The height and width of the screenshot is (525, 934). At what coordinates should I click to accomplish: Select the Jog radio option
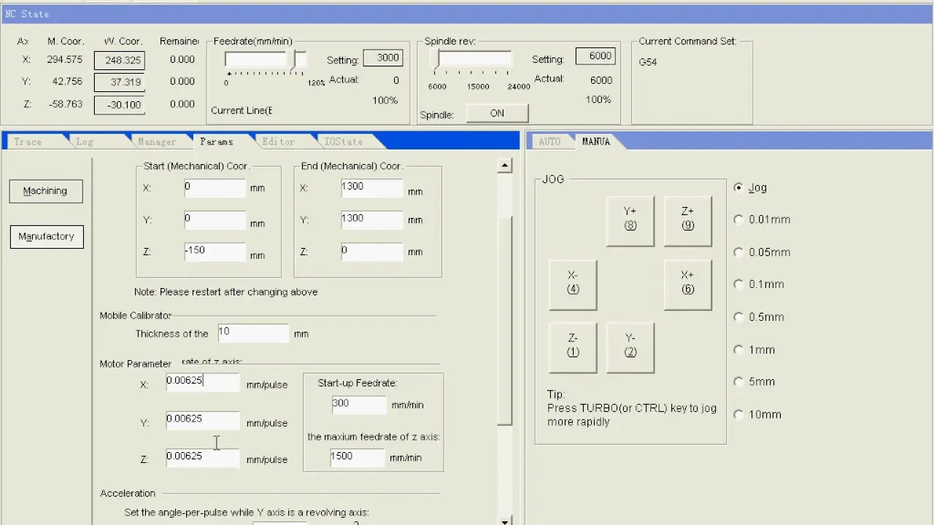[738, 187]
